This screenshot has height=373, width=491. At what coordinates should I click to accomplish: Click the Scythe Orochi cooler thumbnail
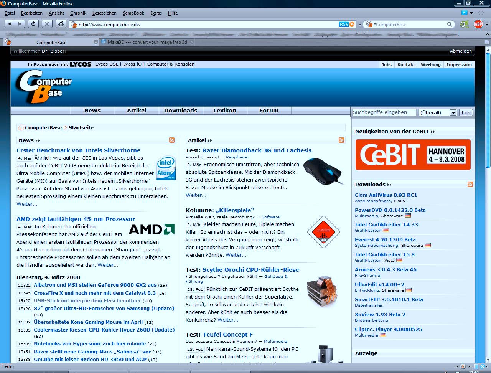(x=322, y=291)
